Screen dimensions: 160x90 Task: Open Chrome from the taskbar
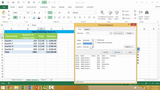pyautogui.click(x=9, y=88)
